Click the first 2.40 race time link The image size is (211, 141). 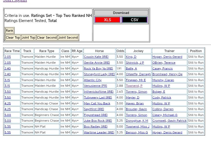8,68
